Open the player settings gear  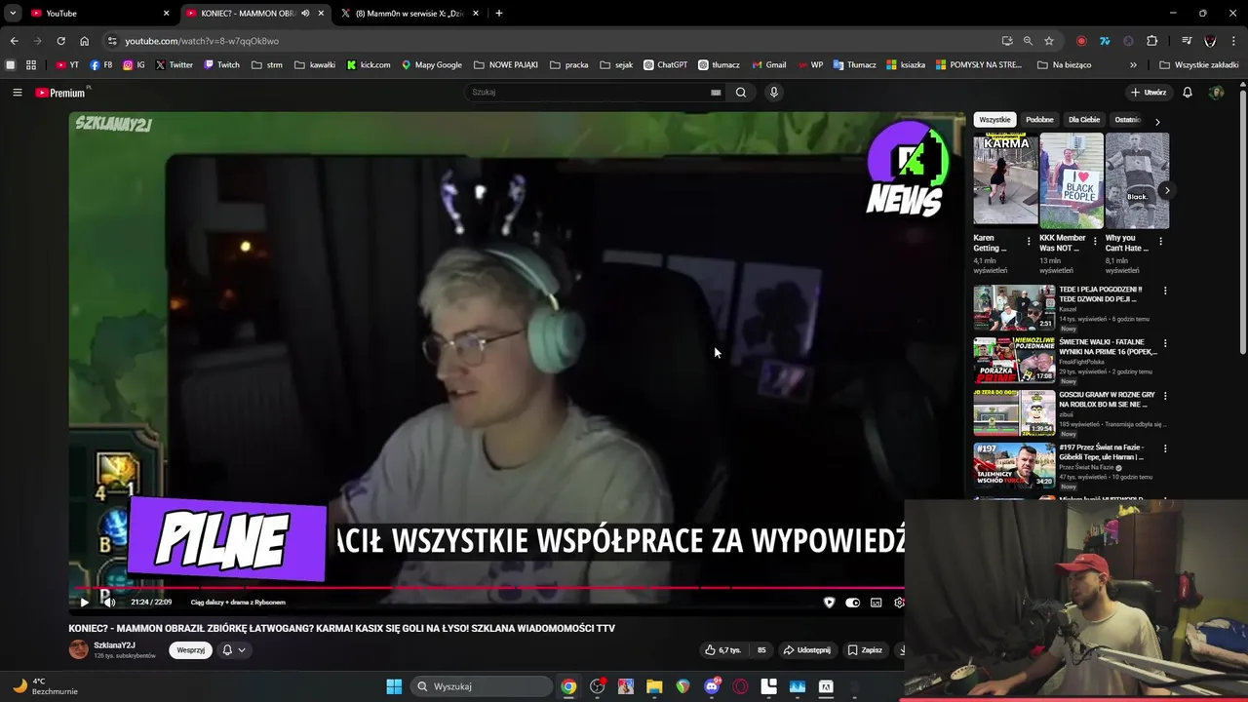point(899,603)
